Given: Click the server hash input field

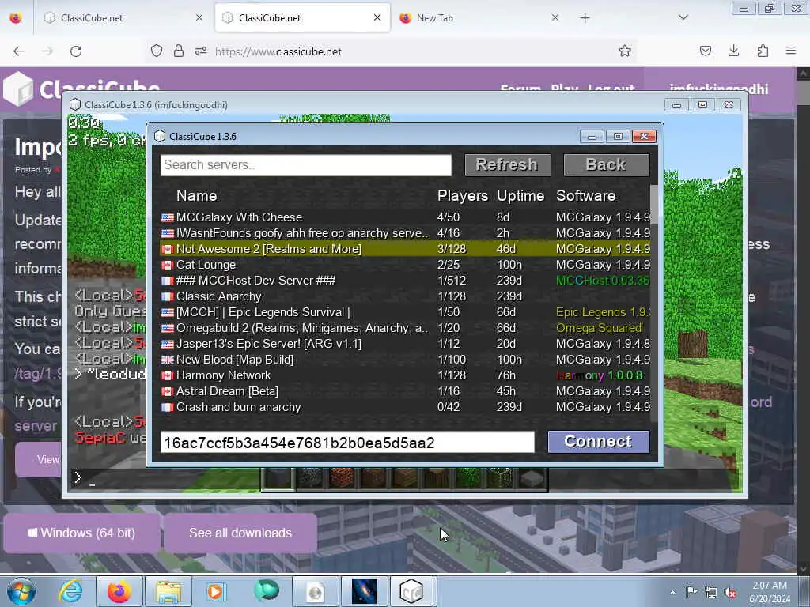Looking at the screenshot, I should pos(347,443).
